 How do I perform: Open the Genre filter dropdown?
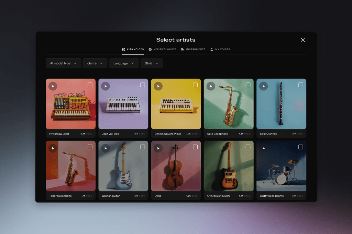click(95, 63)
